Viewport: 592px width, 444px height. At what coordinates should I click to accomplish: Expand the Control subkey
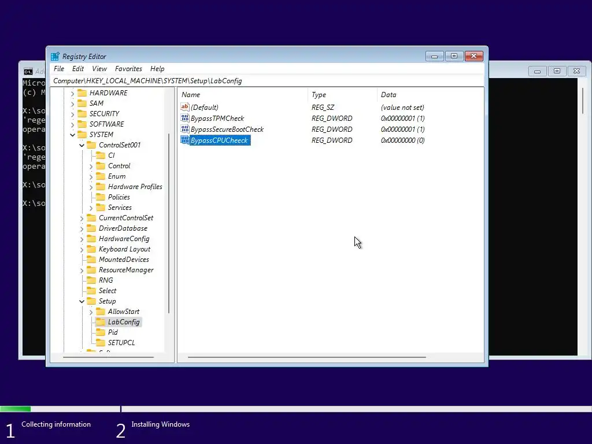(91, 166)
